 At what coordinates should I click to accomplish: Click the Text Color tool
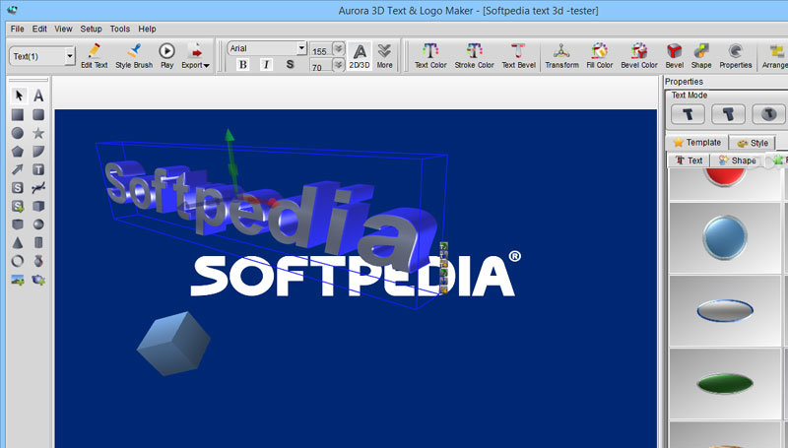pos(430,56)
